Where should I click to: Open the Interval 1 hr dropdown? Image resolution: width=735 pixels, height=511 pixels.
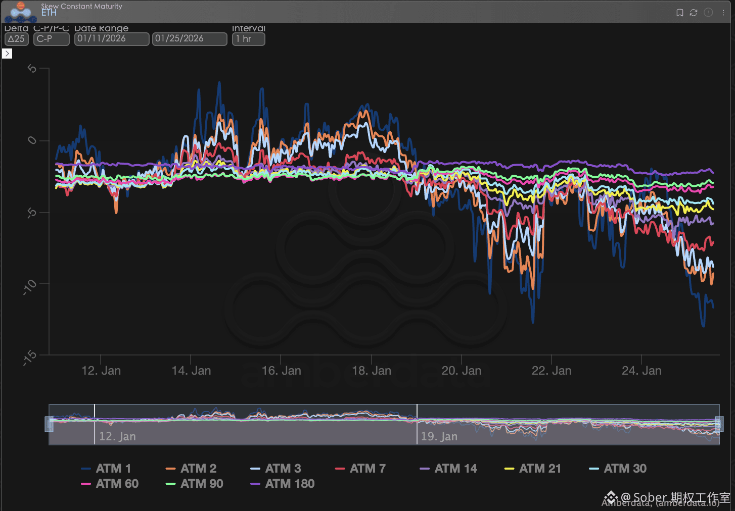click(x=248, y=39)
